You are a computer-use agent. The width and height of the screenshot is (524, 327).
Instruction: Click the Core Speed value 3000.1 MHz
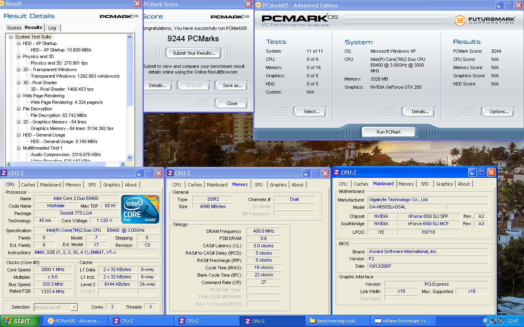[53, 270]
